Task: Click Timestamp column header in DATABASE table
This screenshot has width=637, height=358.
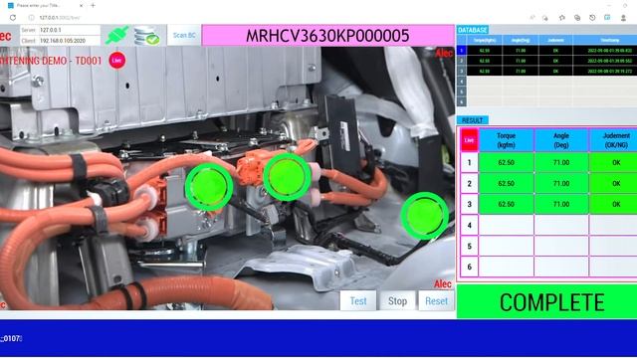Action: pyautogui.click(x=605, y=40)
